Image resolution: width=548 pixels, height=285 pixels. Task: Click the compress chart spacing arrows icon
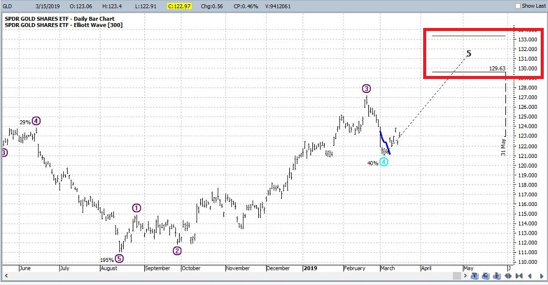(x=519, y=276)
